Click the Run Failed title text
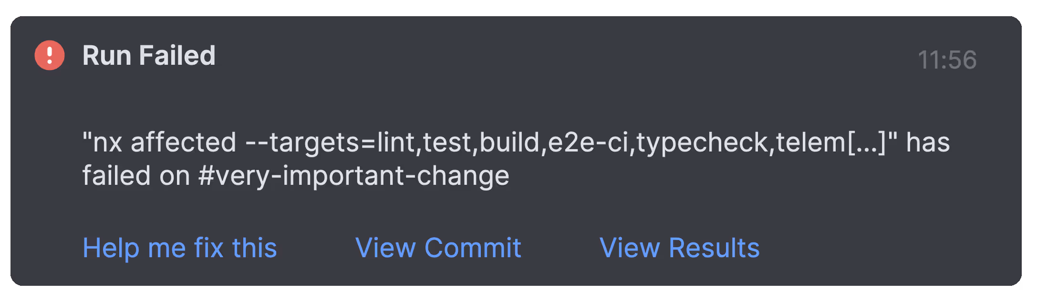Image resolution: width=1037 pixels, height=302 pixels. pyautogui.click(x=149, y=55)
